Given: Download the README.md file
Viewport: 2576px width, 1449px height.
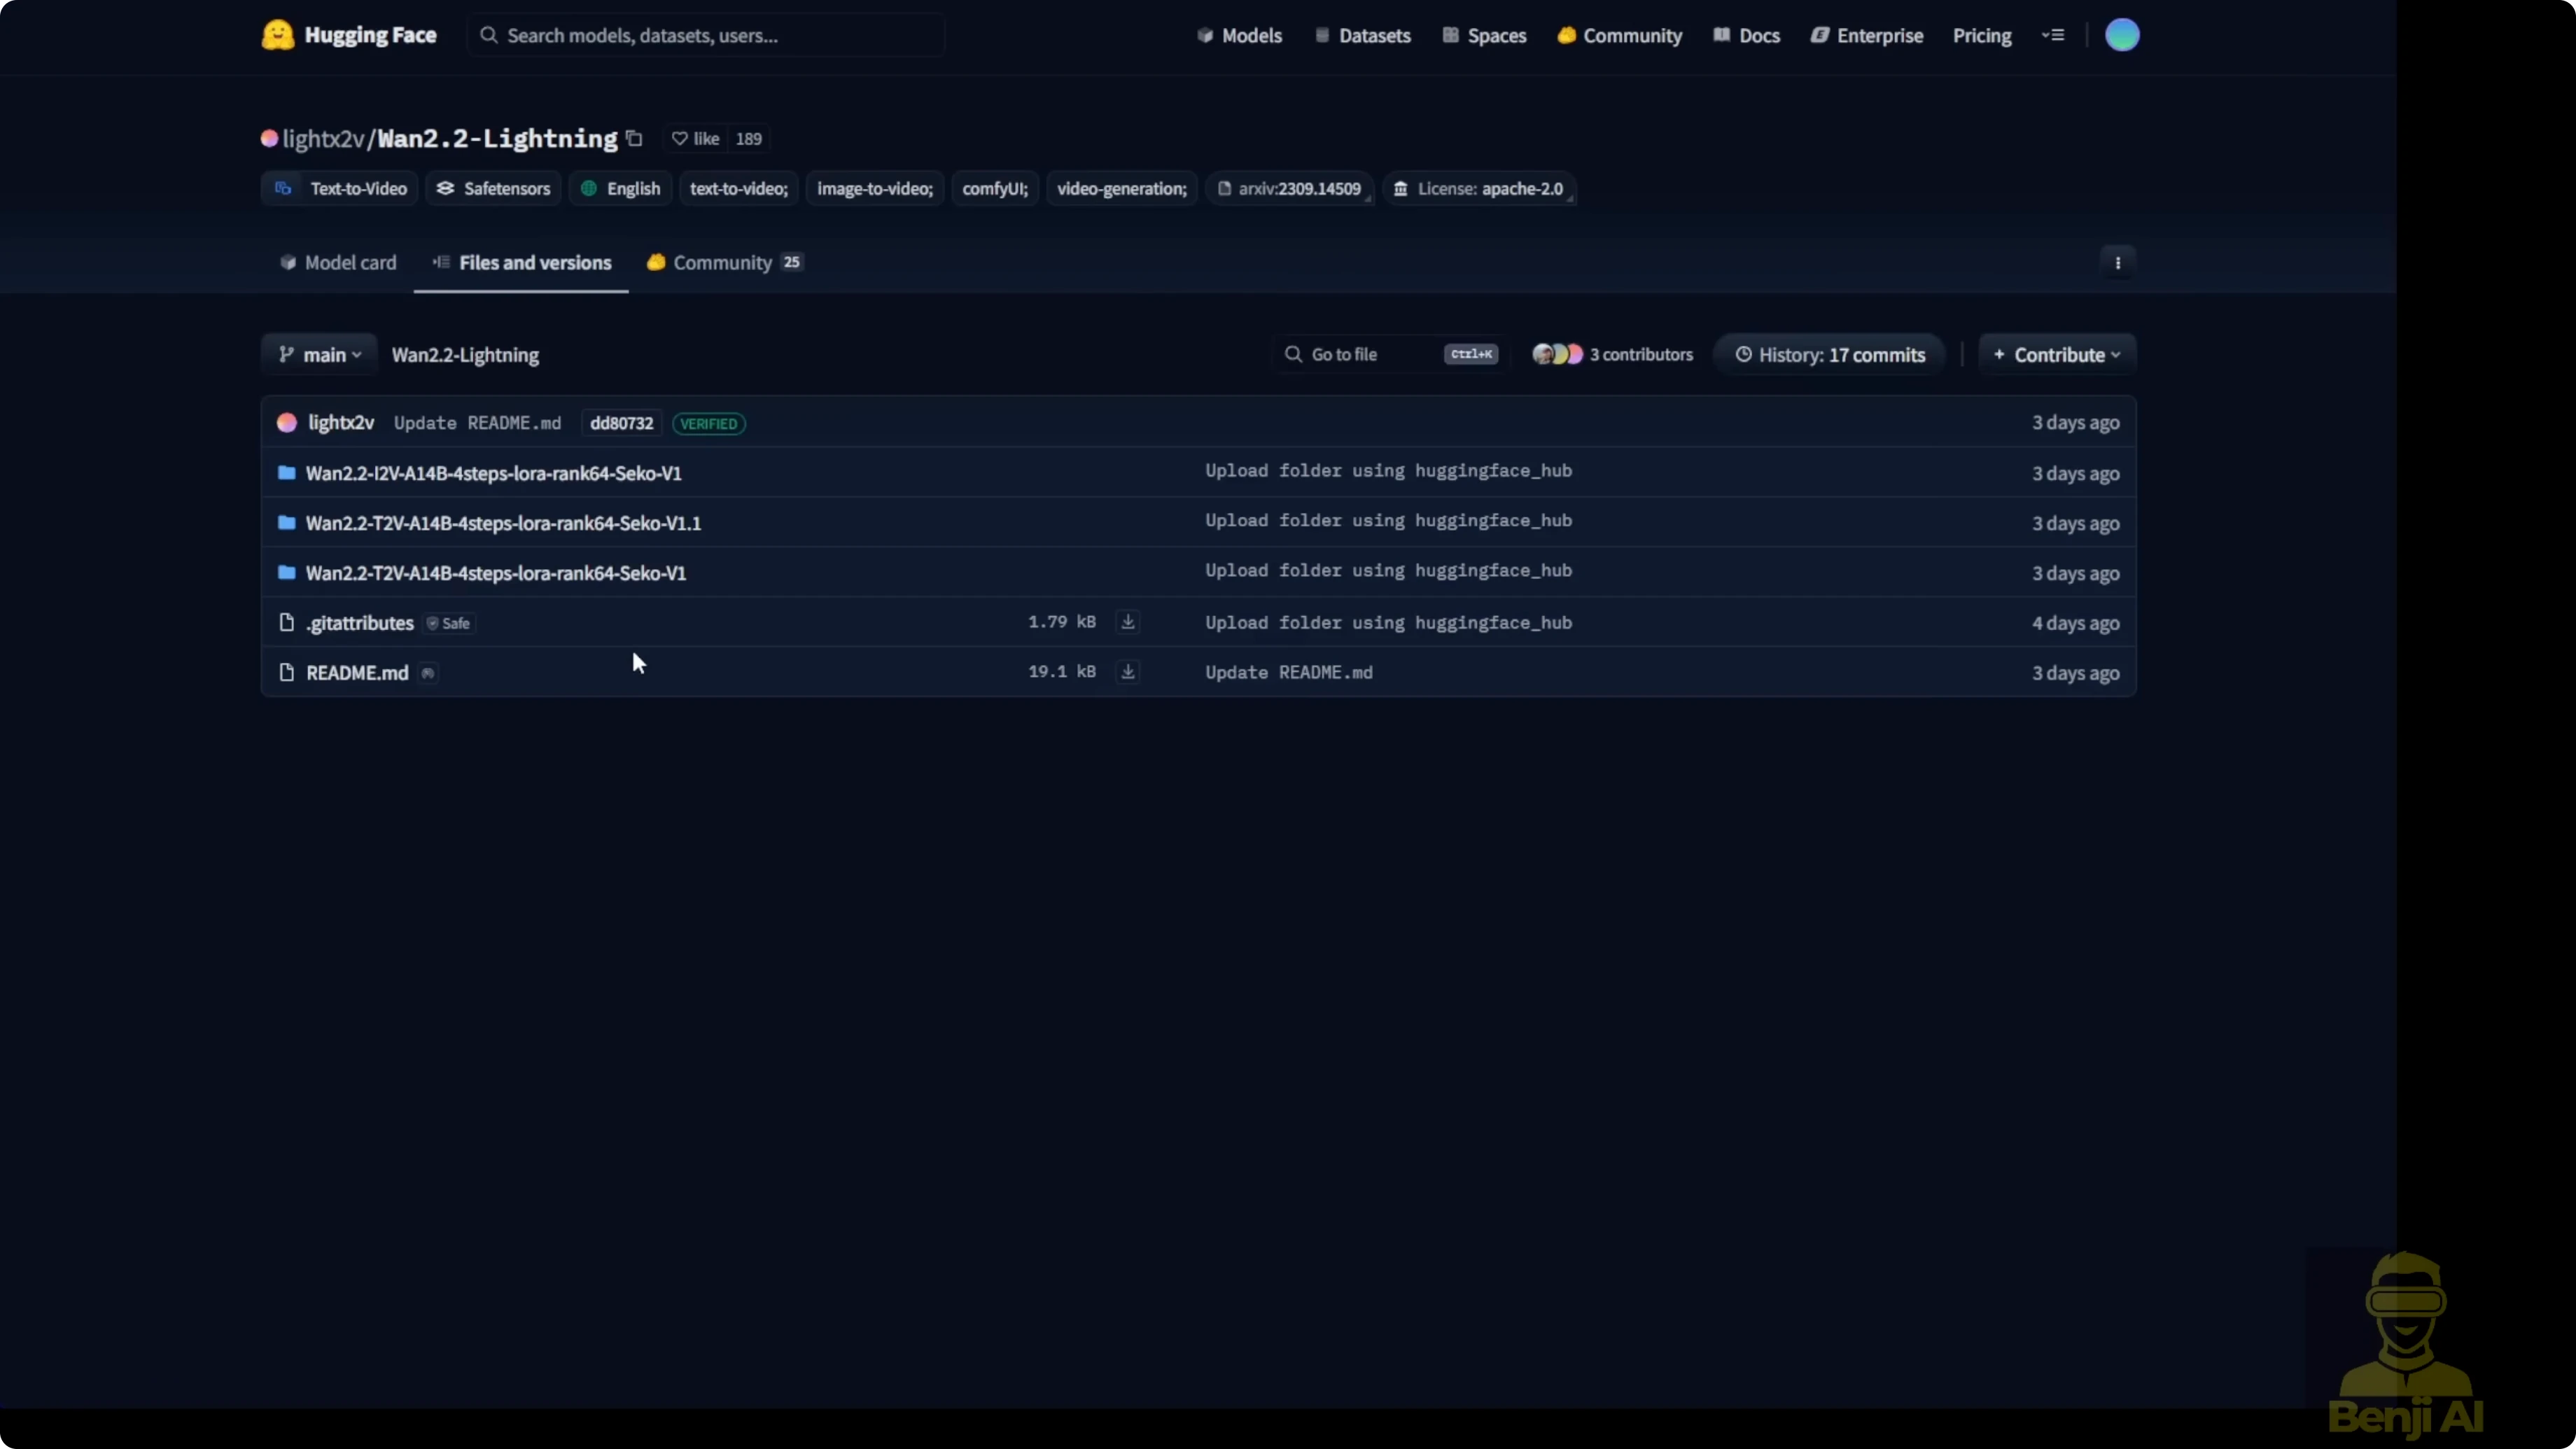Looking at the screenshot, I should tap(1127, 672).
